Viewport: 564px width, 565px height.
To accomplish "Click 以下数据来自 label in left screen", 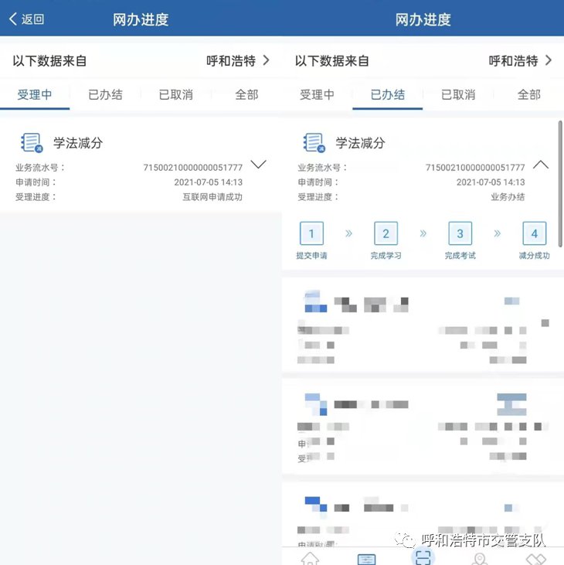I will pos(49,60).
